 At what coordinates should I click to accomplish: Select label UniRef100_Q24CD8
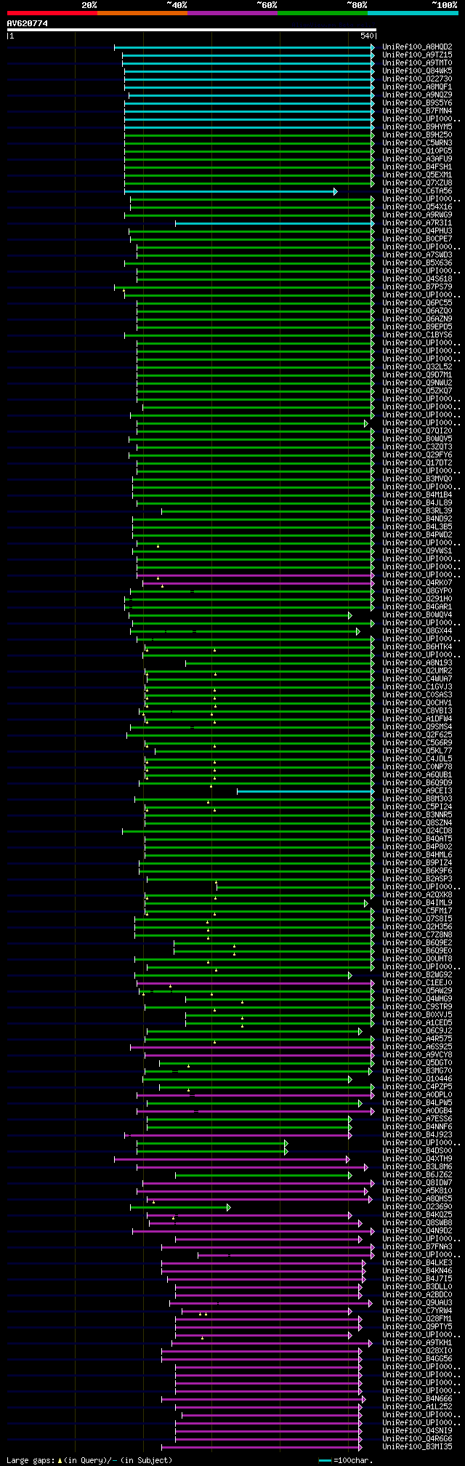[x=417, y=831]
